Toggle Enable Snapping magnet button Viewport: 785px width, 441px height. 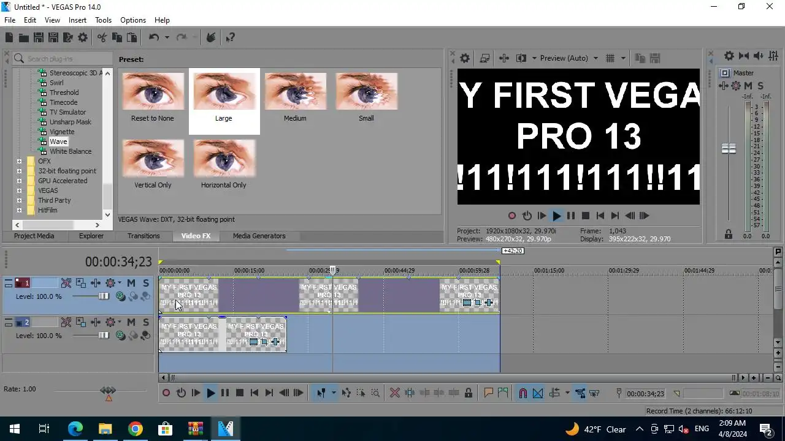point(523,393)
